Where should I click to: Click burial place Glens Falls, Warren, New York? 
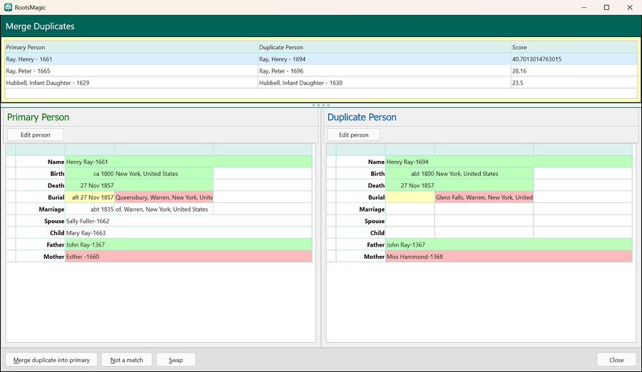point(484,197)
